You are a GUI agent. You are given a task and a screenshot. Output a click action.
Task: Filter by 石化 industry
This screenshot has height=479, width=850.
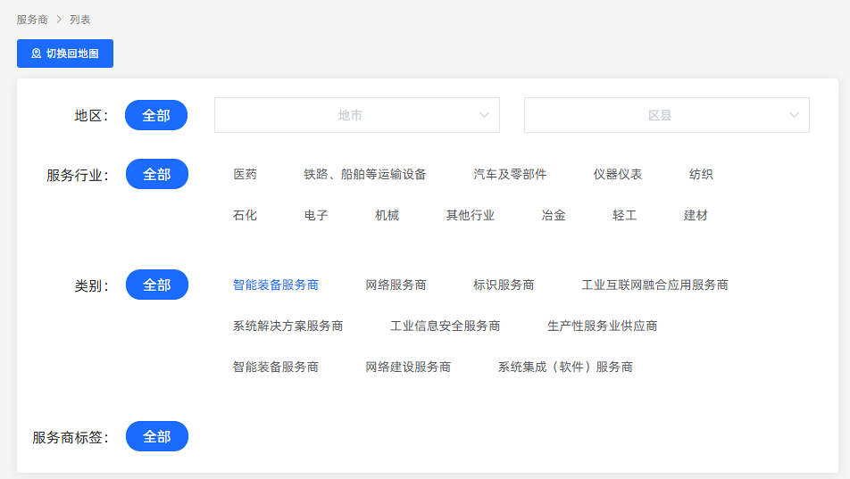click(x=245, y=215)
